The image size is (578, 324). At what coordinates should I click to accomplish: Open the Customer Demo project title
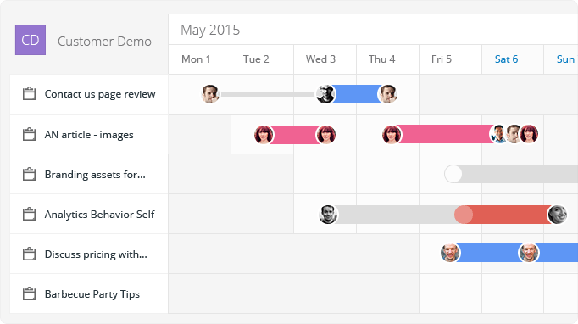coord(104,42)
